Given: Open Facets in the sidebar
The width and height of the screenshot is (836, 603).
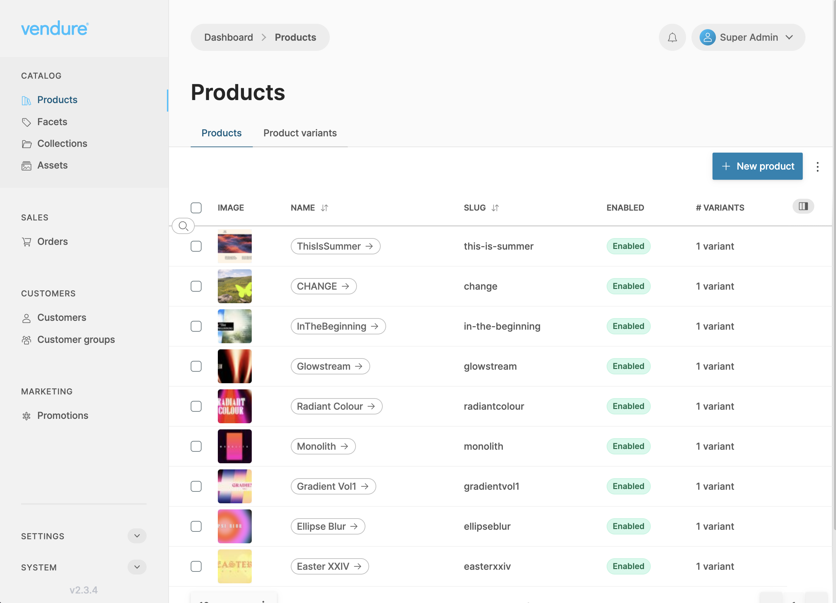Looking at the screenshot, I should point(52,122).
